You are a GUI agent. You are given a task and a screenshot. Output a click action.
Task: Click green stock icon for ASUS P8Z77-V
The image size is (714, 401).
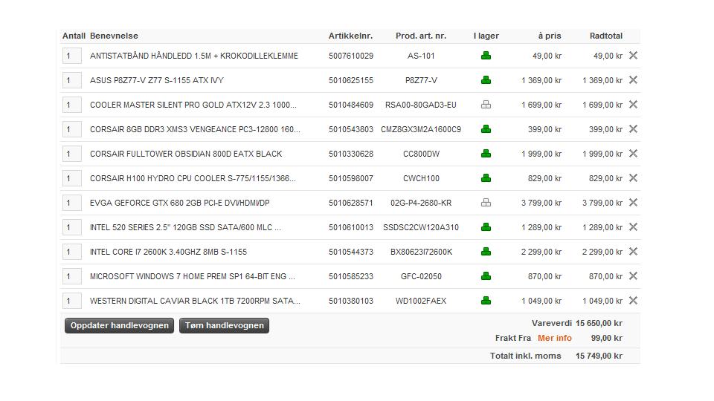click(x=486, y=80)
